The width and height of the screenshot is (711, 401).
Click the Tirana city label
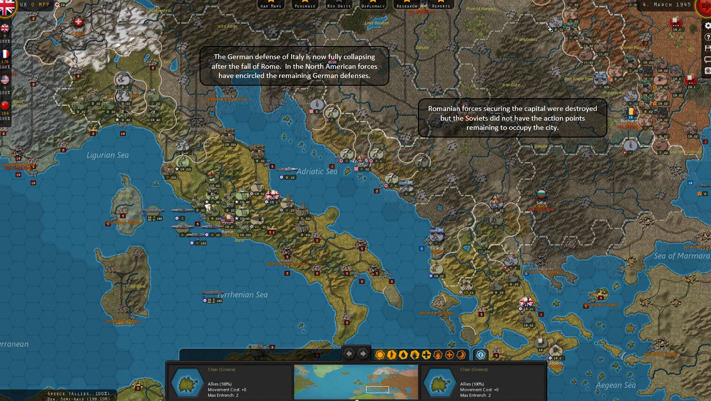point(436,248)
